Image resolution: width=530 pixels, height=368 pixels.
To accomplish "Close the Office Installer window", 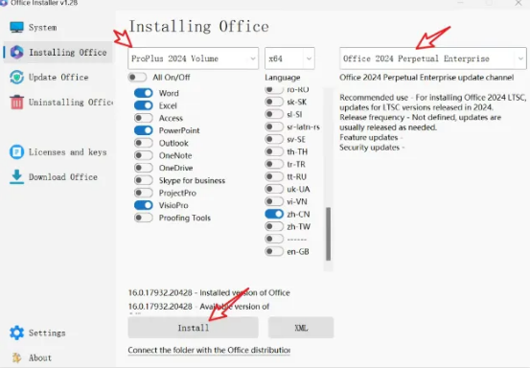I will (518, 3).
